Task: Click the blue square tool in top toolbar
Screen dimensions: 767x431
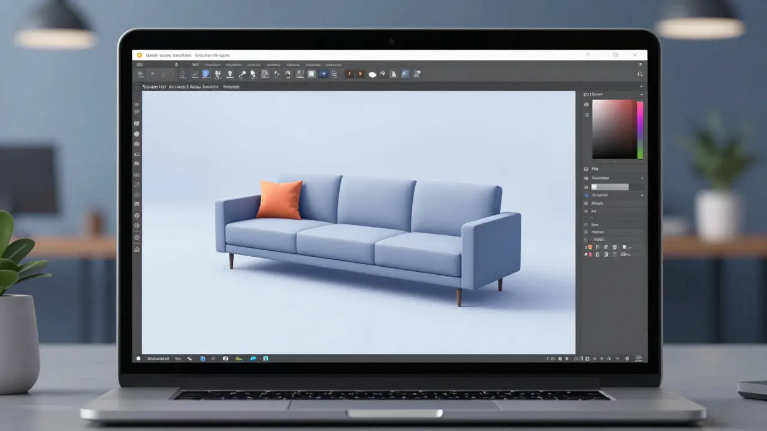Action: tap(206, 74)
